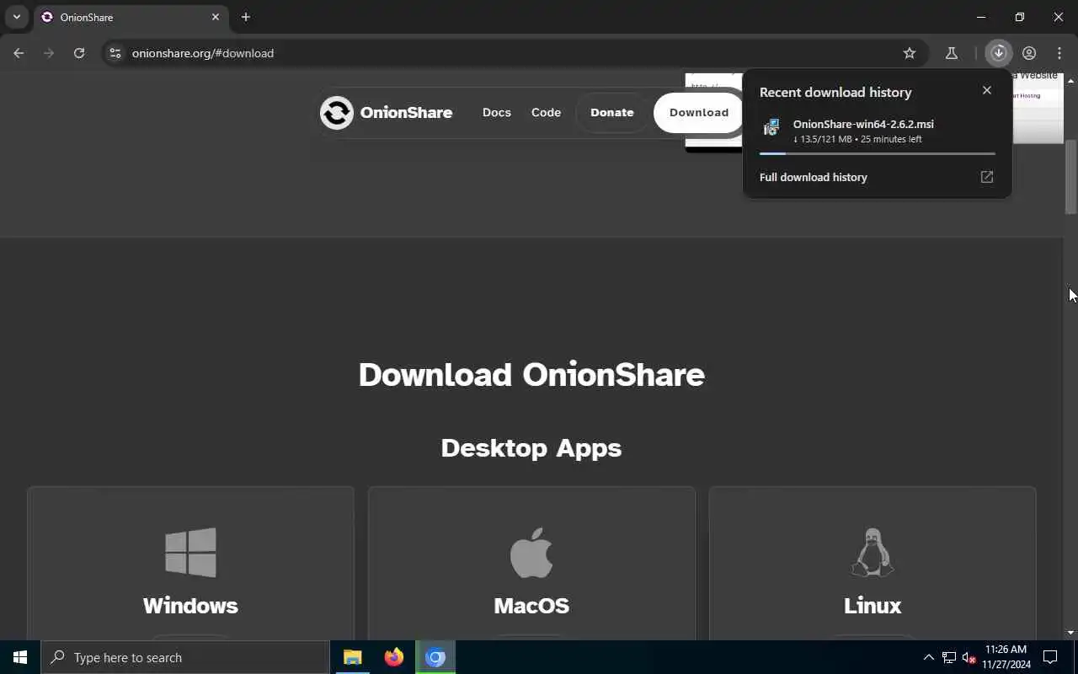Viewport: 1078px width, 674px height.
Task: Open File Explorer from taskbar
Action: click(353, 657)
